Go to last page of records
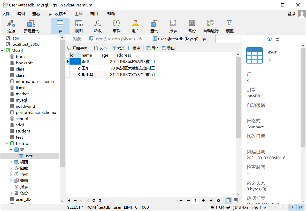This screenshot has height=211, width=306. (x=211, y=200)
